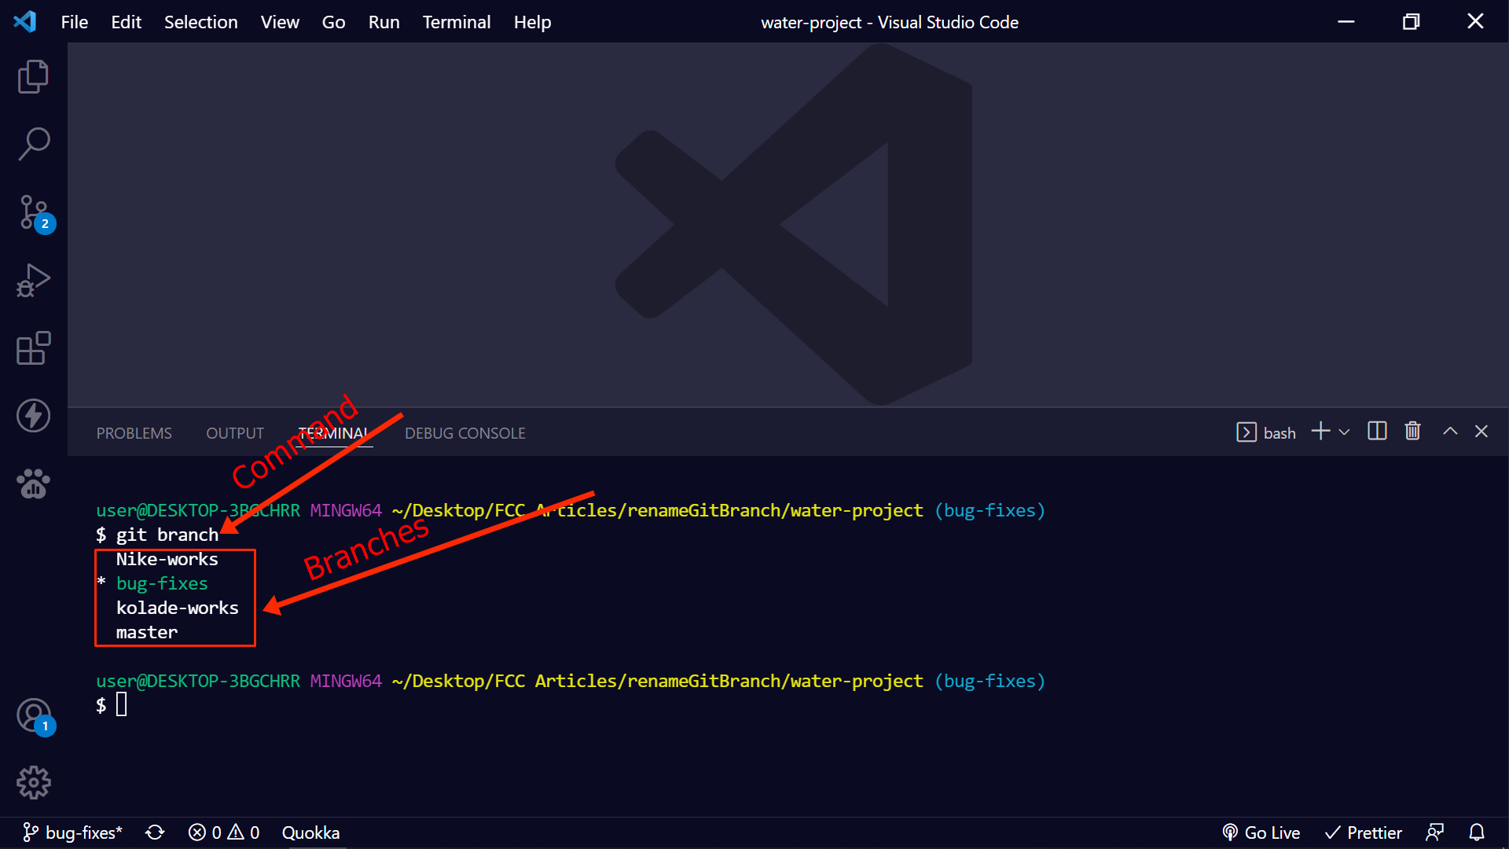This screenshot has width=1509, height=849.
Task: Open the Accounts icon with badge
Action: tap(34, 715)
